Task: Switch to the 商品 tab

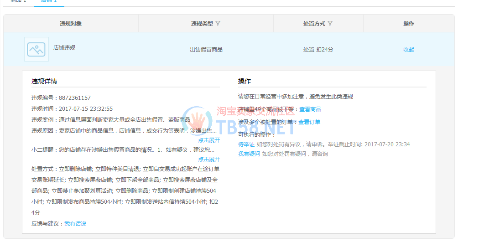Action: 19,1
